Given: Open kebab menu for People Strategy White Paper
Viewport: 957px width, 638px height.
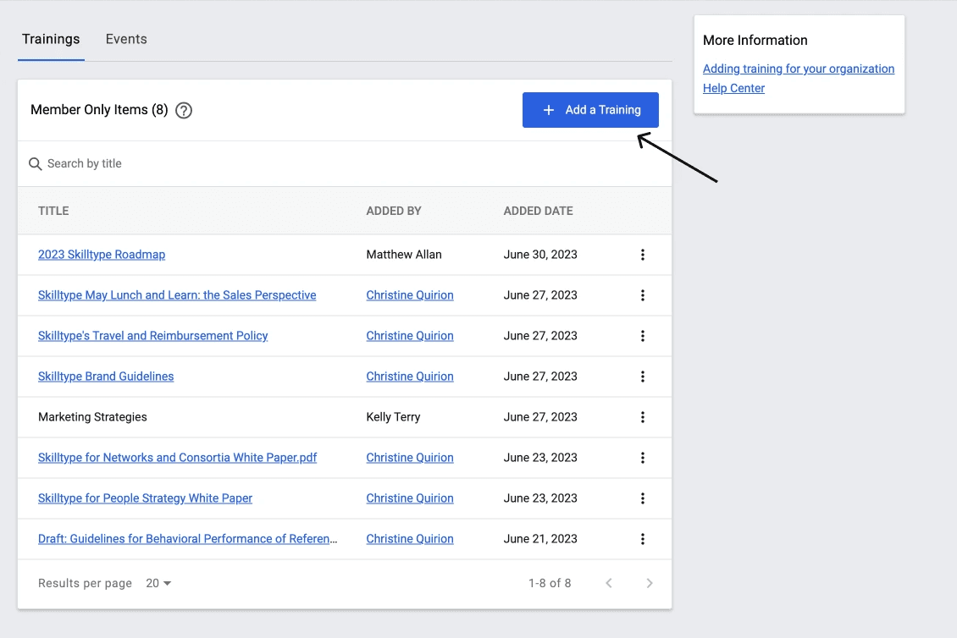Looking at the screenshot, I should 643,498.
